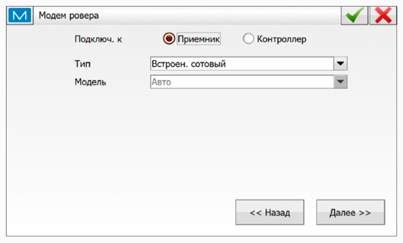The width and height of the screenshot is (403, 243).
Task: Select the Контроллер radio button
Action: [248, 39]
